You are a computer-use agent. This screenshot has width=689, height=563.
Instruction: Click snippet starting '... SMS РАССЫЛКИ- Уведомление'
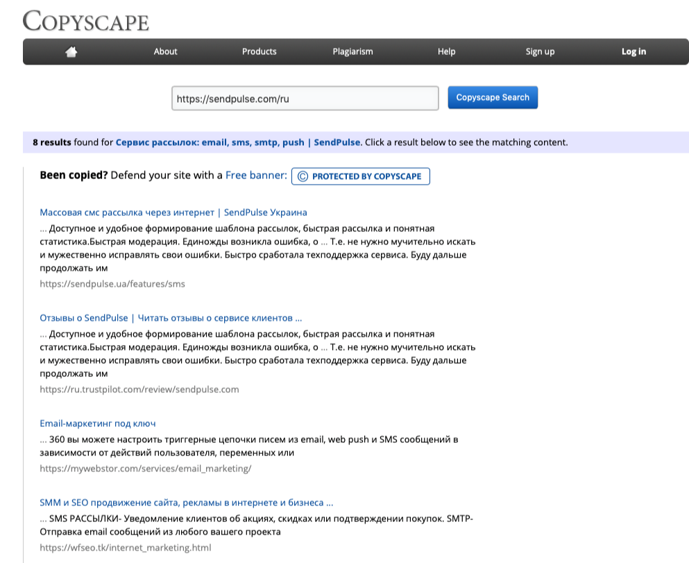tap(256, 526)
